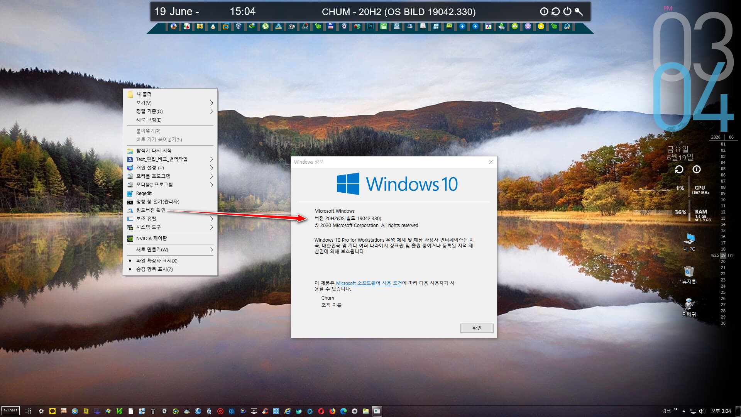Show hidden tray icons arrow

point(683,411)
